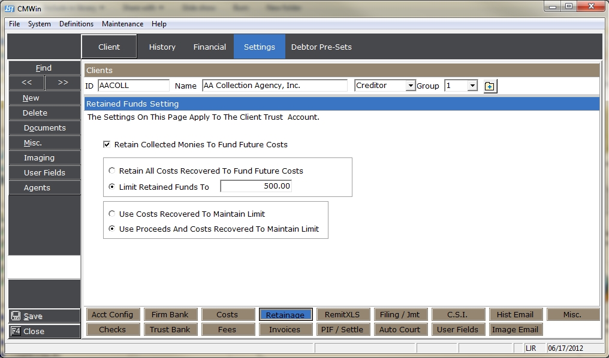Click the Trust Bank button
This screenshot has height=358, width=609.
[x=170, y=329]
